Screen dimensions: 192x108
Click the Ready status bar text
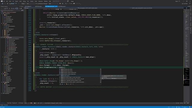pyautogui.click(x=3, y=107)
